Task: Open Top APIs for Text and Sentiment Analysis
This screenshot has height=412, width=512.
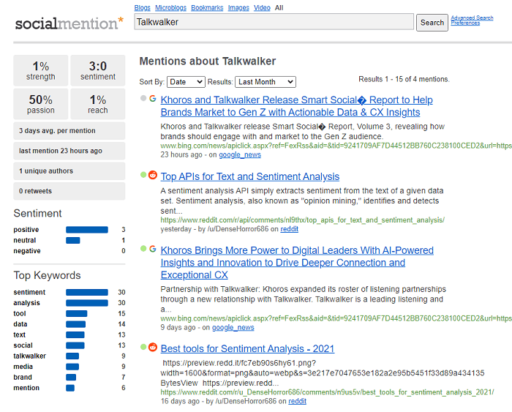Action: coord(250,176)
